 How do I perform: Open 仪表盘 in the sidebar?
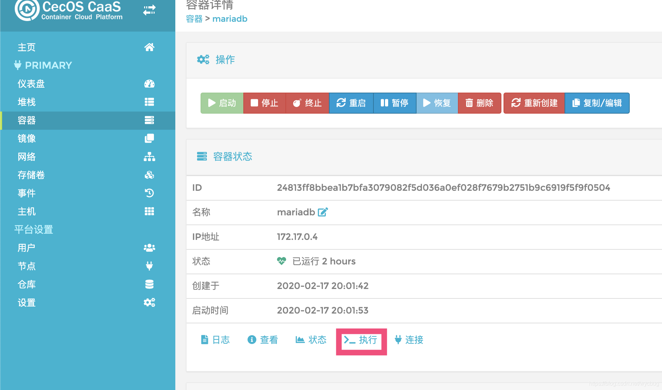click(x=88, y=83)
